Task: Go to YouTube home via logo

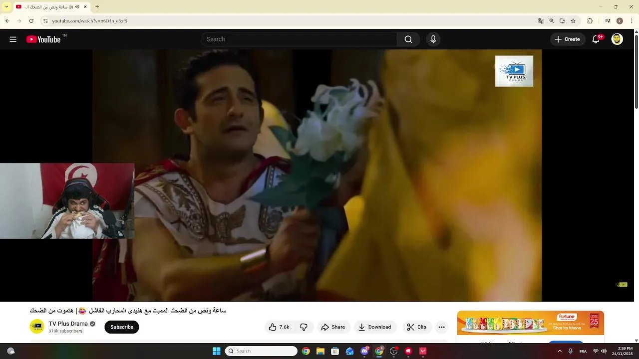Action: [x=43, y=39]
